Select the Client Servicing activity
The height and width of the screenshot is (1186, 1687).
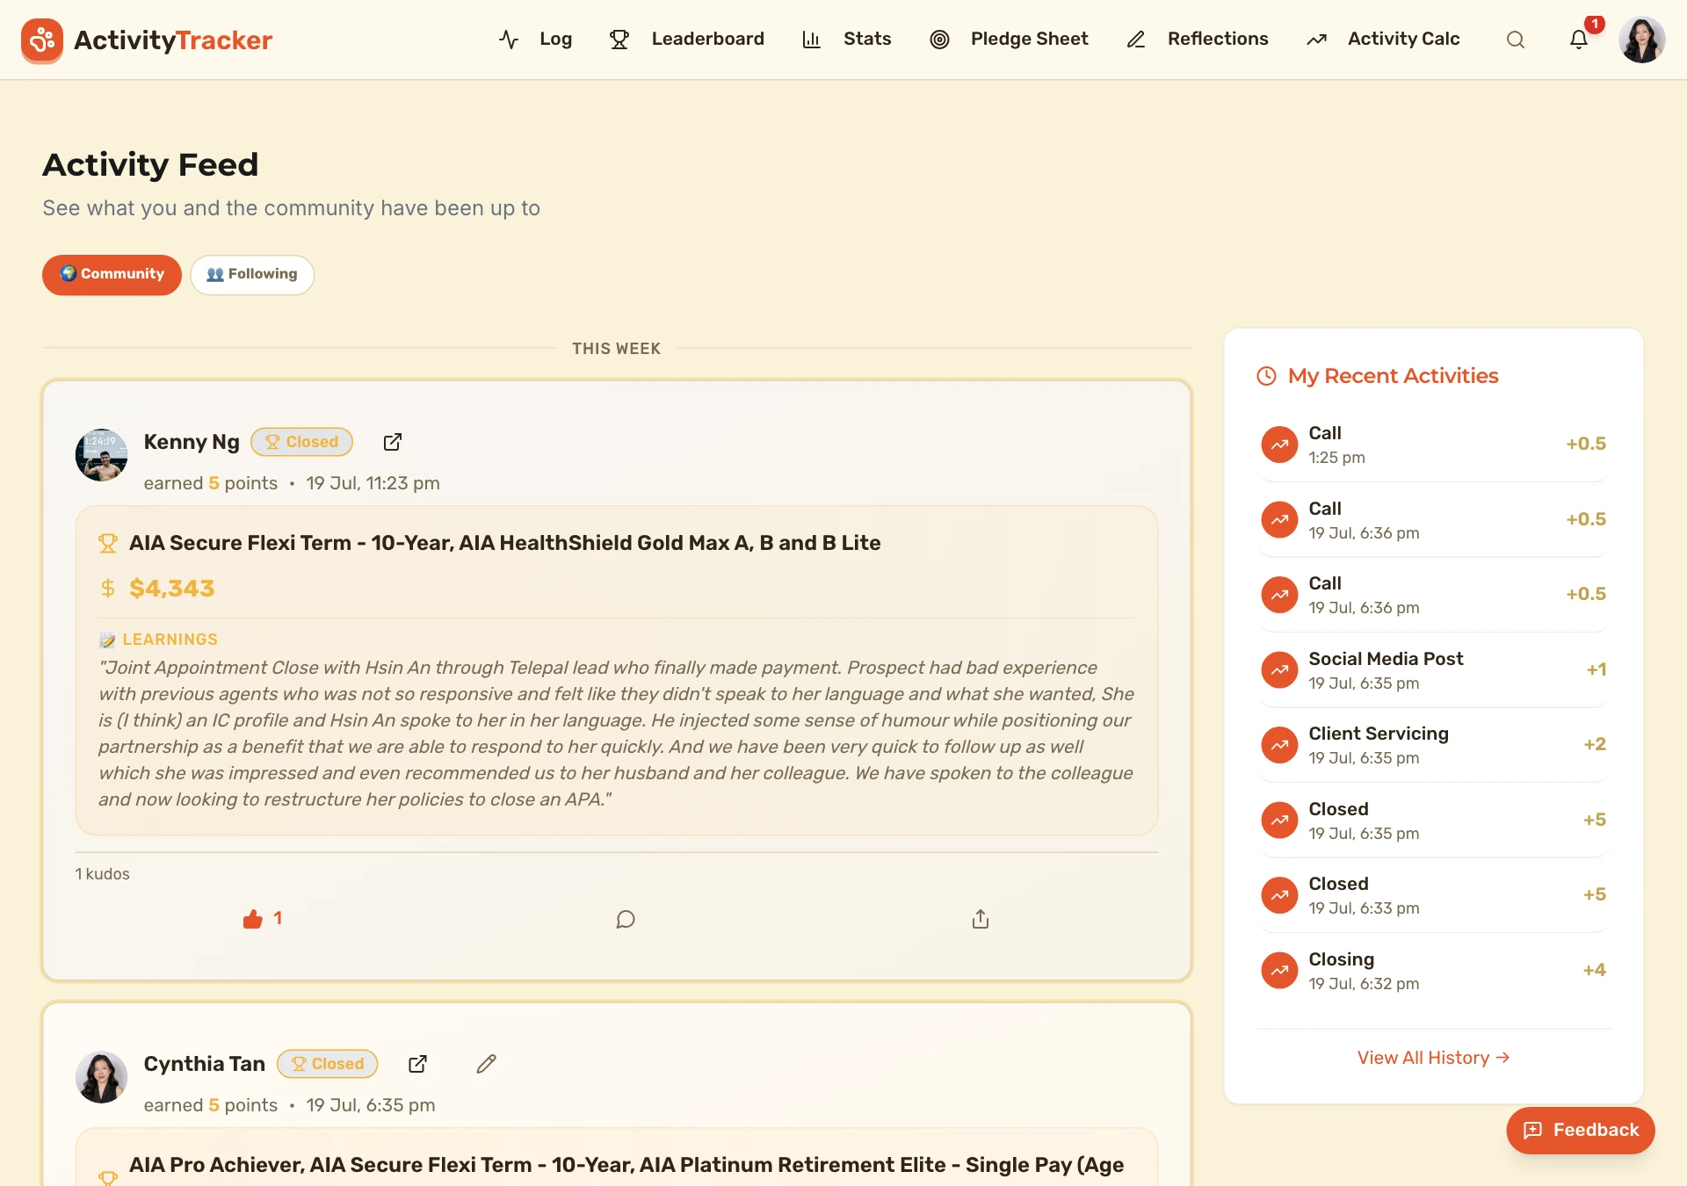click(x=1434, y=745)
